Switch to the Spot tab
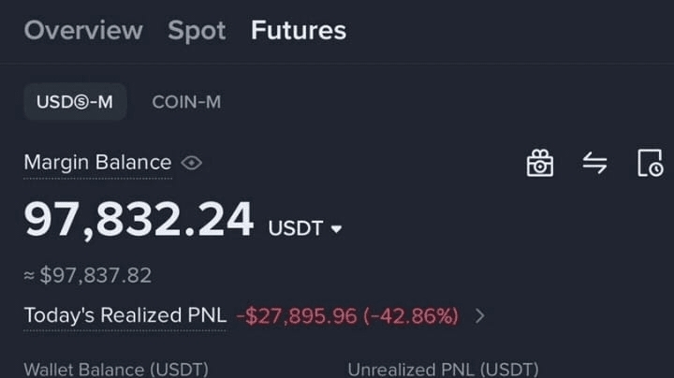Viewport: 674px width, 378px height. coord(197,31)
